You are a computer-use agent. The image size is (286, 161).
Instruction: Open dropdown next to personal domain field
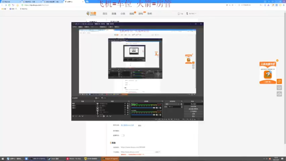(158, 152)
